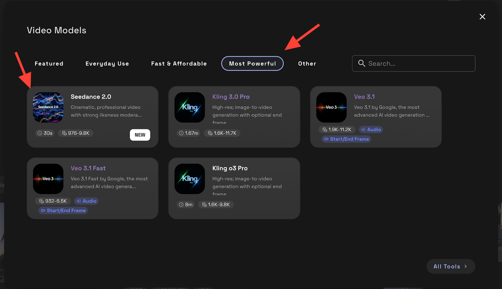The image size is (502, 289).
Task: Choose the Seedance 2.0 model title
Action: (x=91, y=97)
